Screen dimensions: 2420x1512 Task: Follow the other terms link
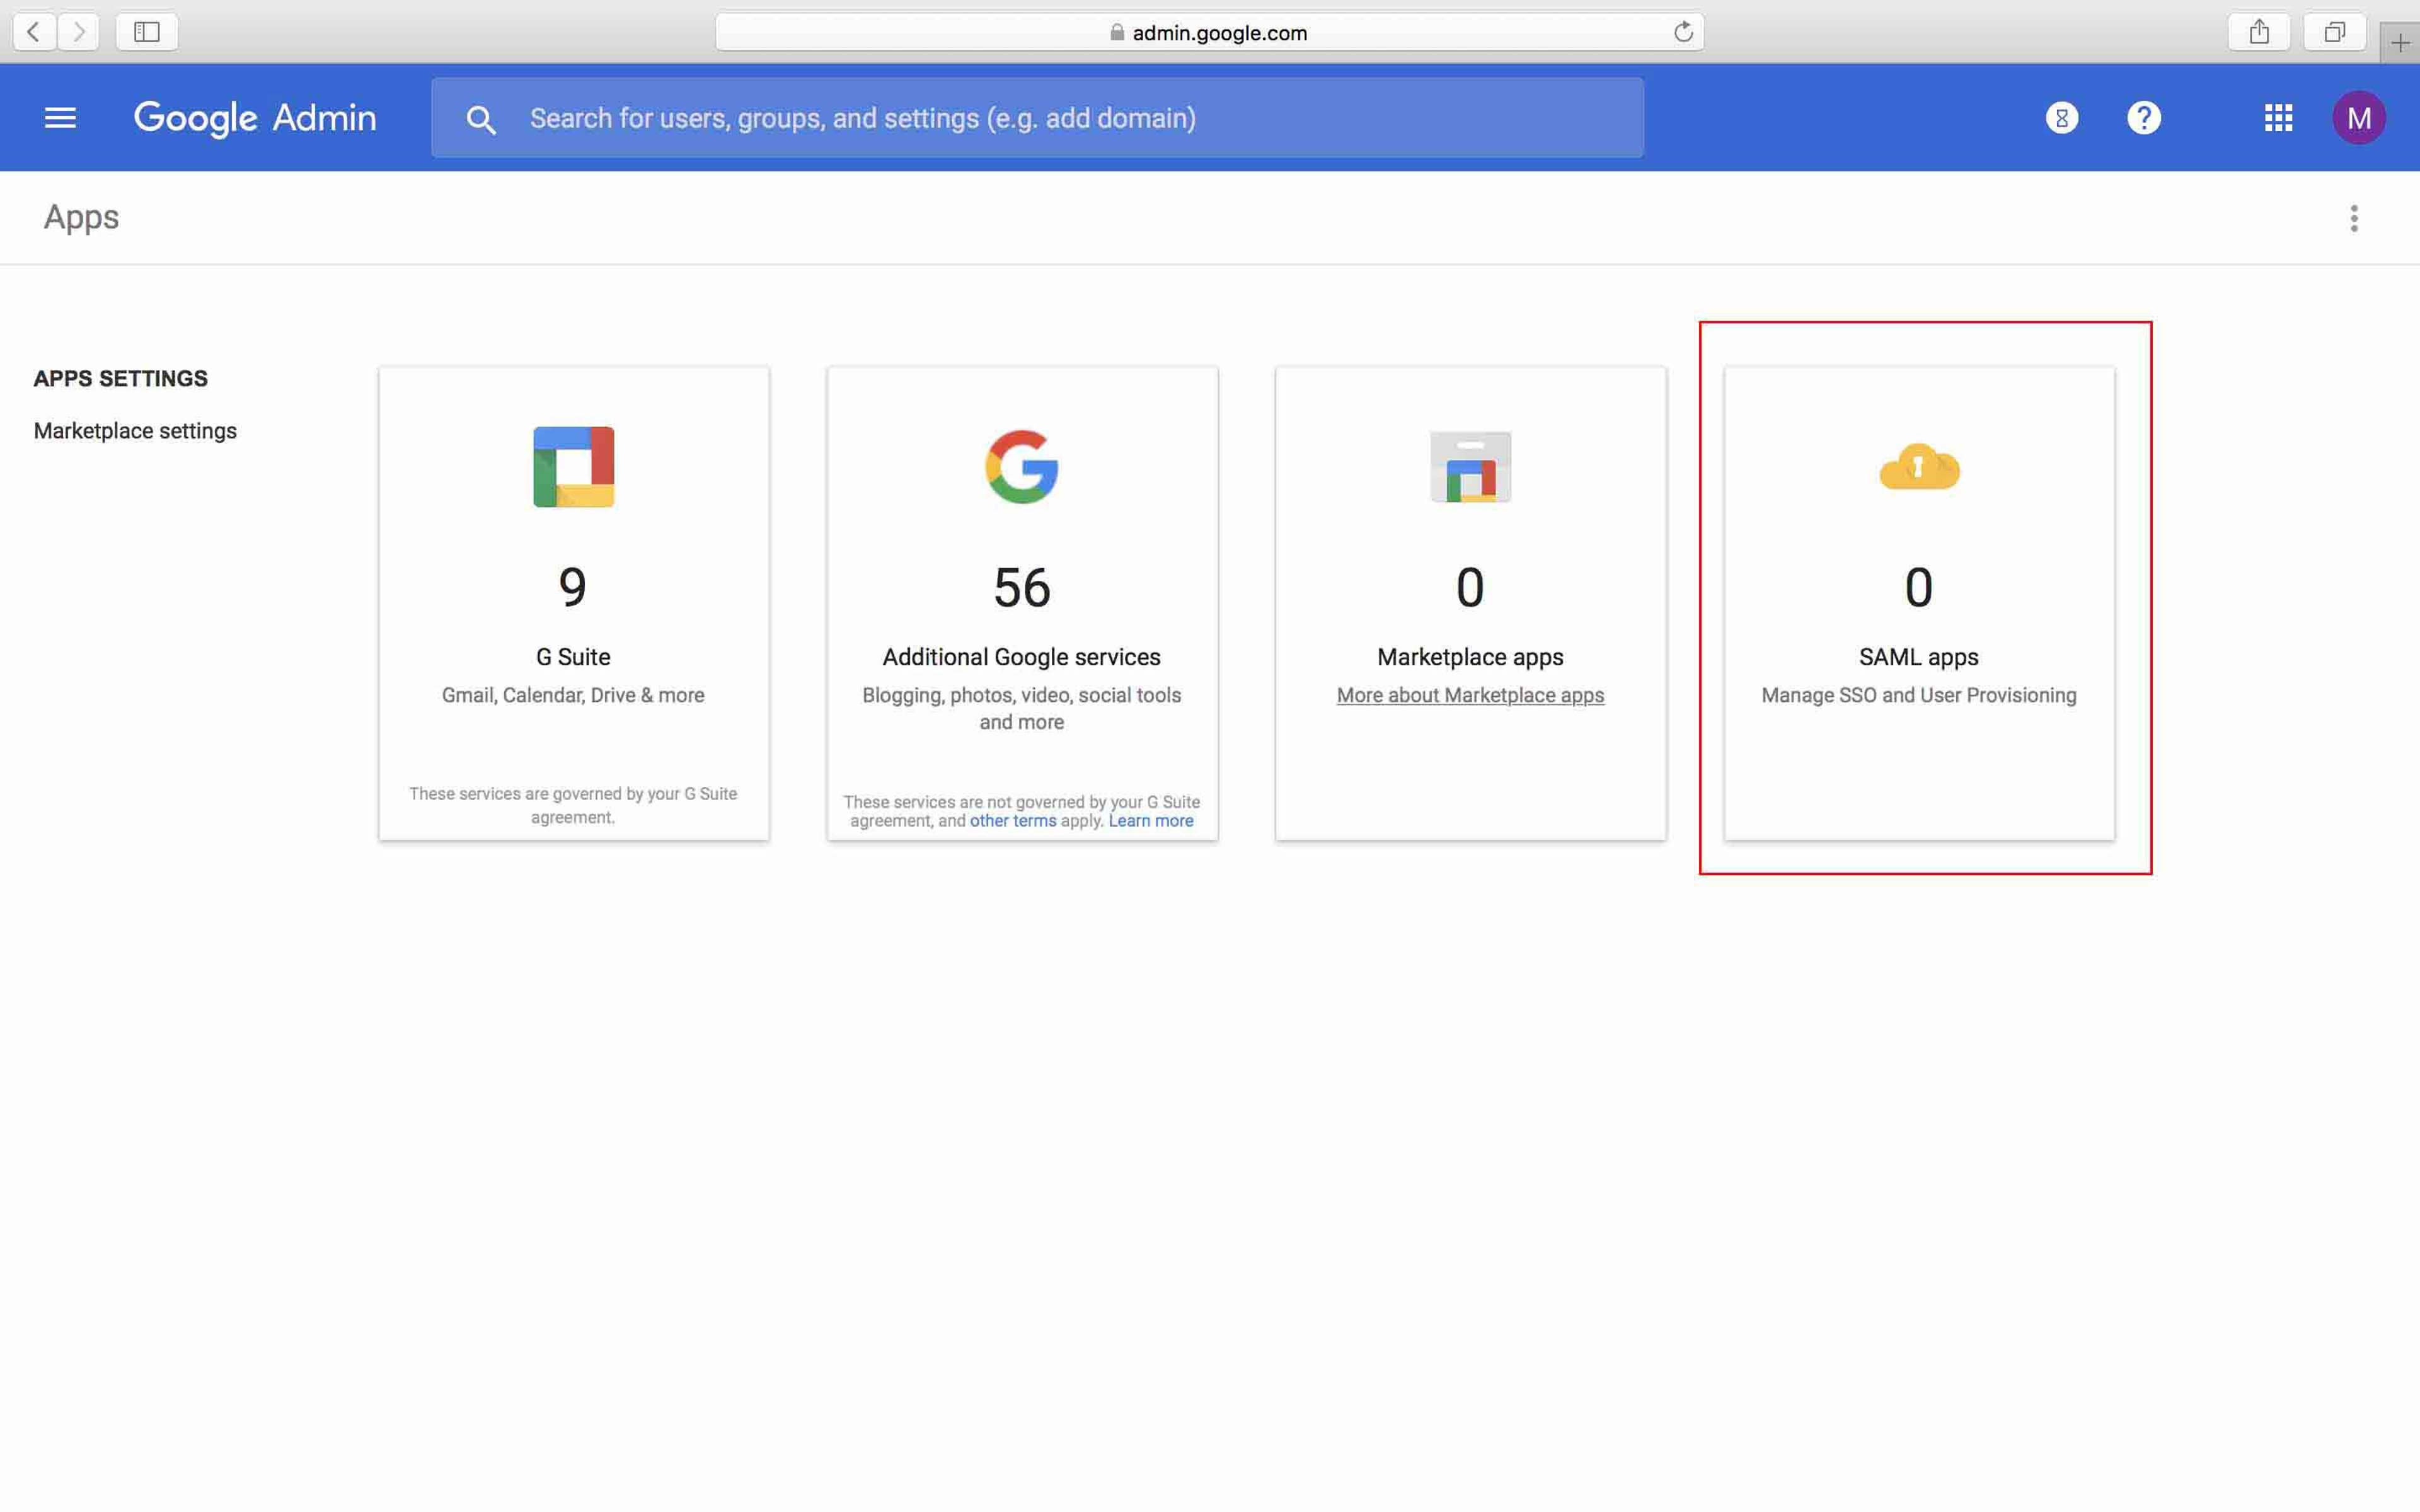coord(1013,821)
